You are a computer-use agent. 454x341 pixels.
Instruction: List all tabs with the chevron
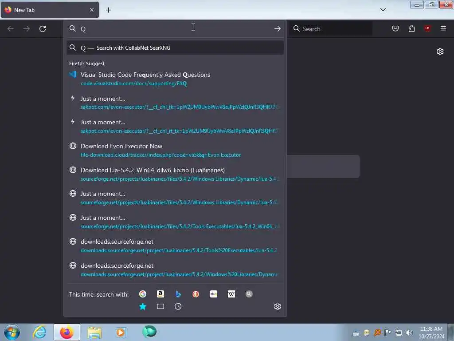click(383, 10)
